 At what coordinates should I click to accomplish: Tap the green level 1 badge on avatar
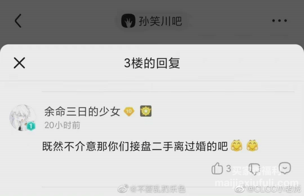coord(31,126)
